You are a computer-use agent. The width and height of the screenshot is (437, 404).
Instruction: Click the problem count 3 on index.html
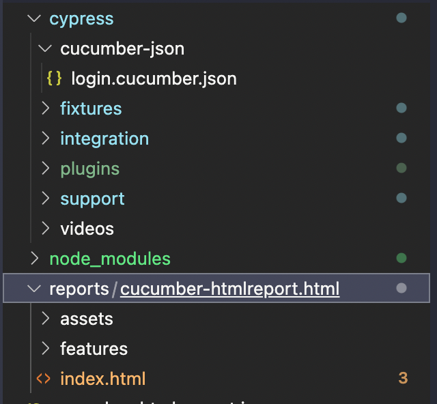pyautogui.click(x=403, y=378)
